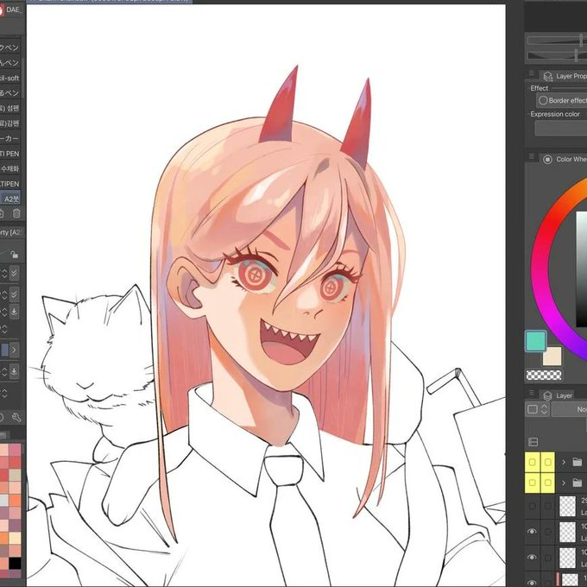587x587 pixels.
Task: Open the layer blending mode dropdown
Action: click(570, 409)
